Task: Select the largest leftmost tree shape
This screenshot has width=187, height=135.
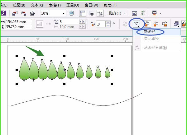Action: (x=24, y=70)
